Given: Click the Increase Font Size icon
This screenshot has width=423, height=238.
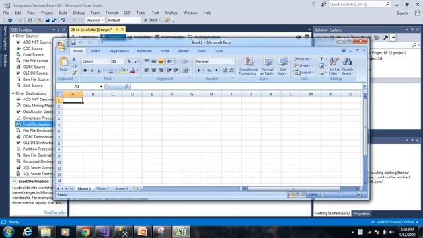Looking at the screenshot, I should pyautogui.click(x=129, y=61).
